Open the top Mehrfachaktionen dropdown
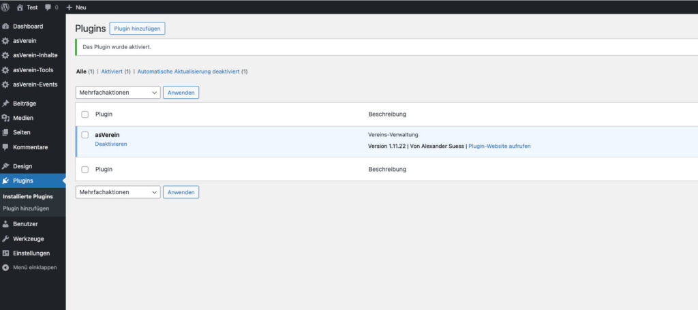The image size is (698, 310). click(117, 93)
